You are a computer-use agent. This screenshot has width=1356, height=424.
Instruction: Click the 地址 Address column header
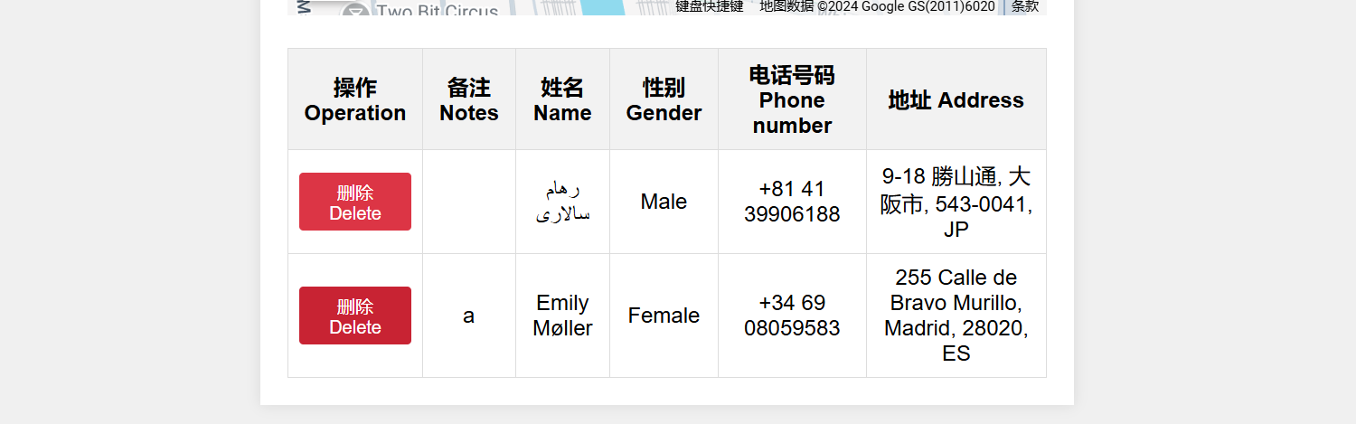click(x=956, y=99)
